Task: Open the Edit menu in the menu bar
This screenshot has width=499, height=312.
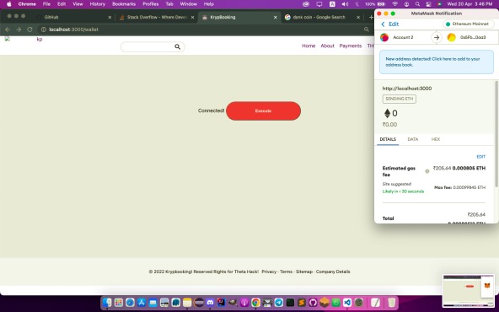Action: tap(62, 4)
